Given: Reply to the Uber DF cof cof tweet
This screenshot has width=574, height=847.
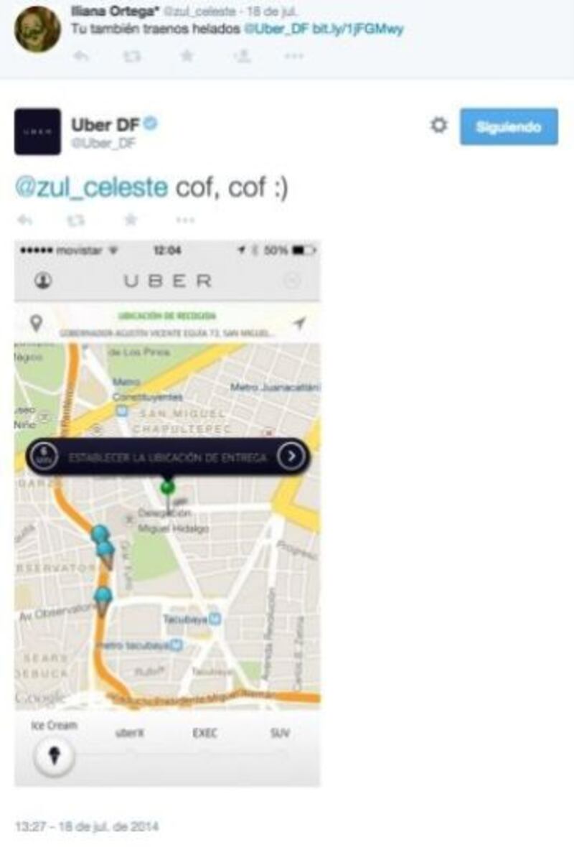Looking at the screenshot, I should tap(25, 220).
